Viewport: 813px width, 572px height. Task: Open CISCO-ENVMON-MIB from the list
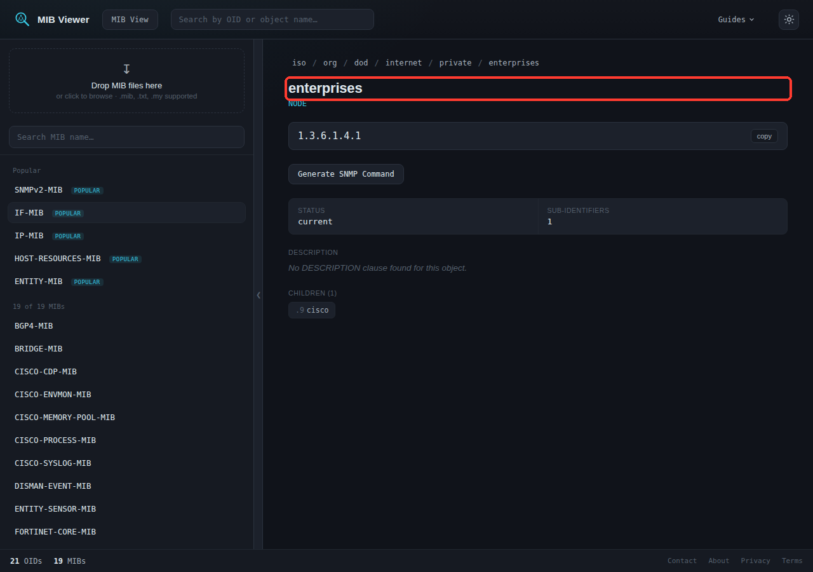click(x=126, y=395)
